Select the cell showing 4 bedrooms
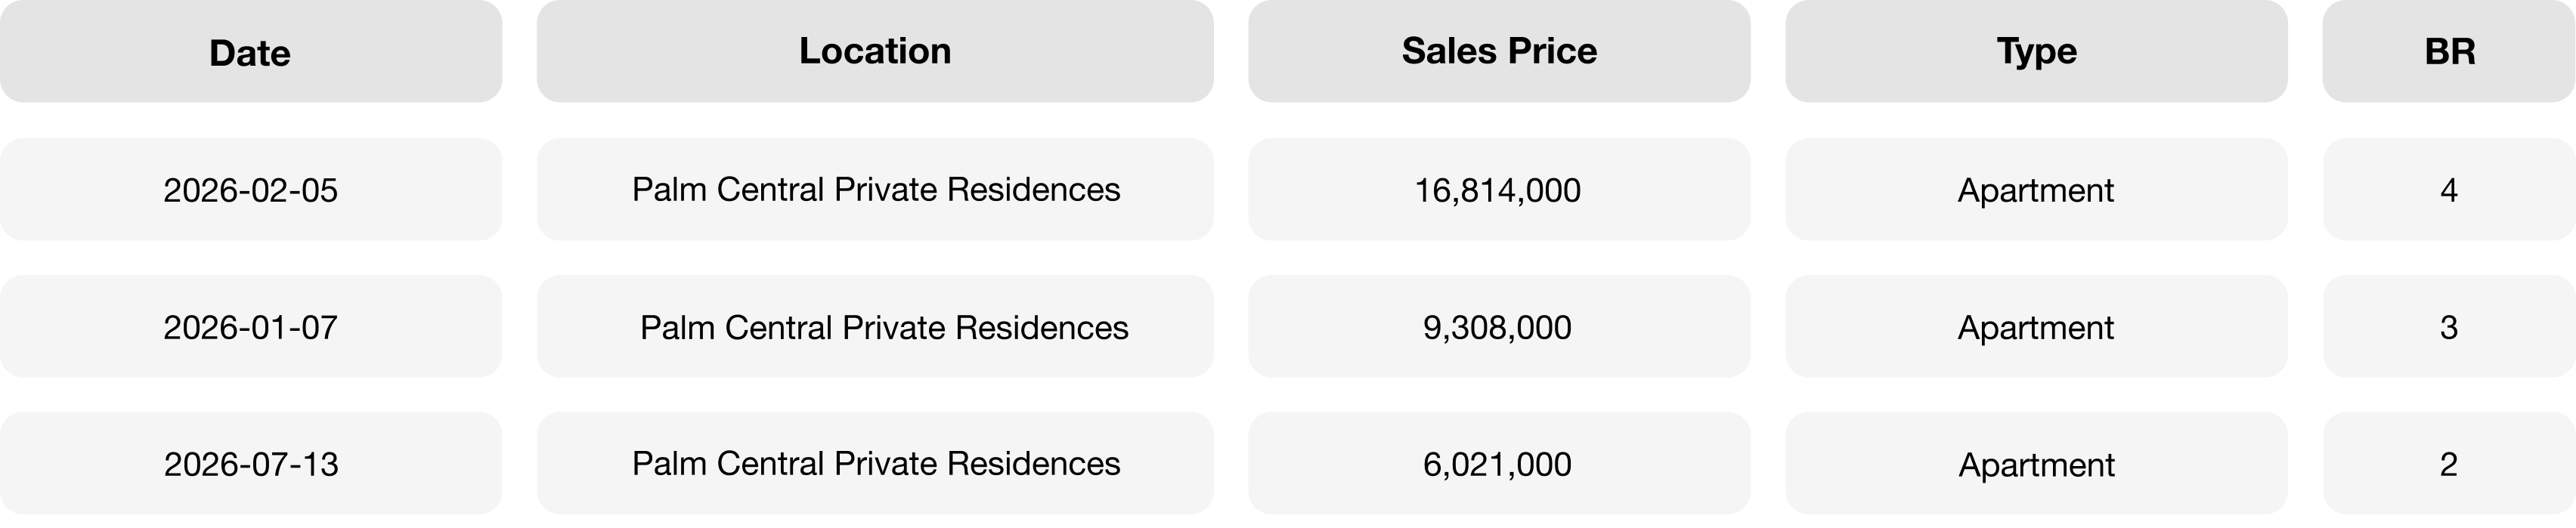 (2449, 189)
